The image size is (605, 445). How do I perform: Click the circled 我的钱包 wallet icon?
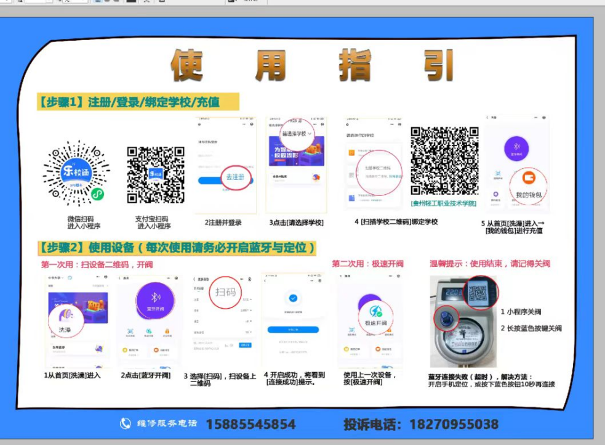pyautogui.click(x=528, y=187)
